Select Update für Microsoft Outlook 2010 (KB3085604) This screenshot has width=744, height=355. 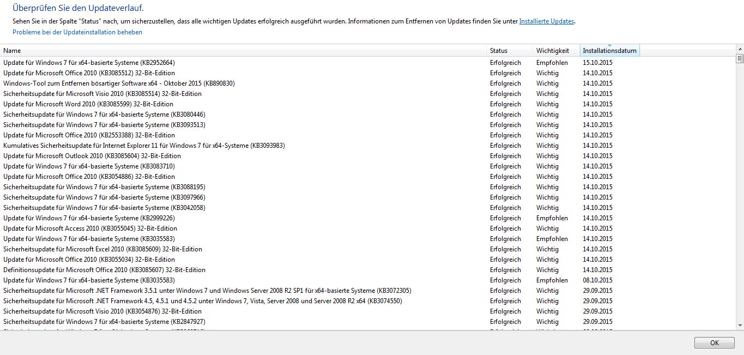368,156
